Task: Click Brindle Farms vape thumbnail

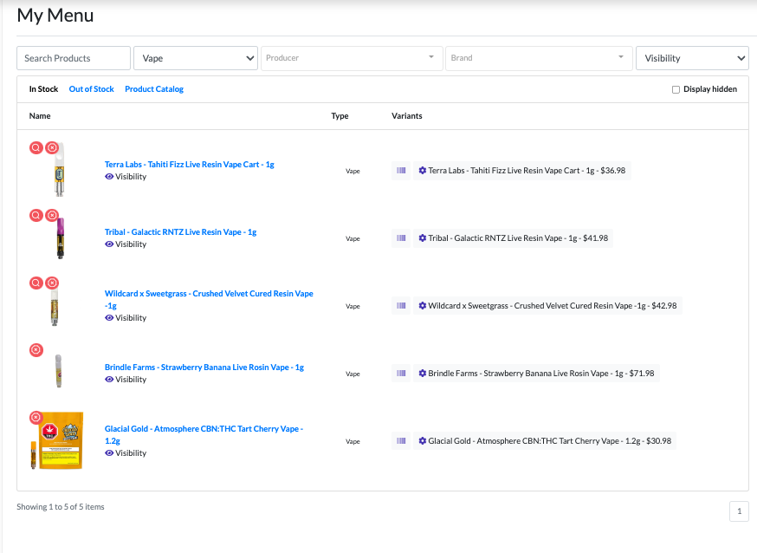Action: (58, 371)
